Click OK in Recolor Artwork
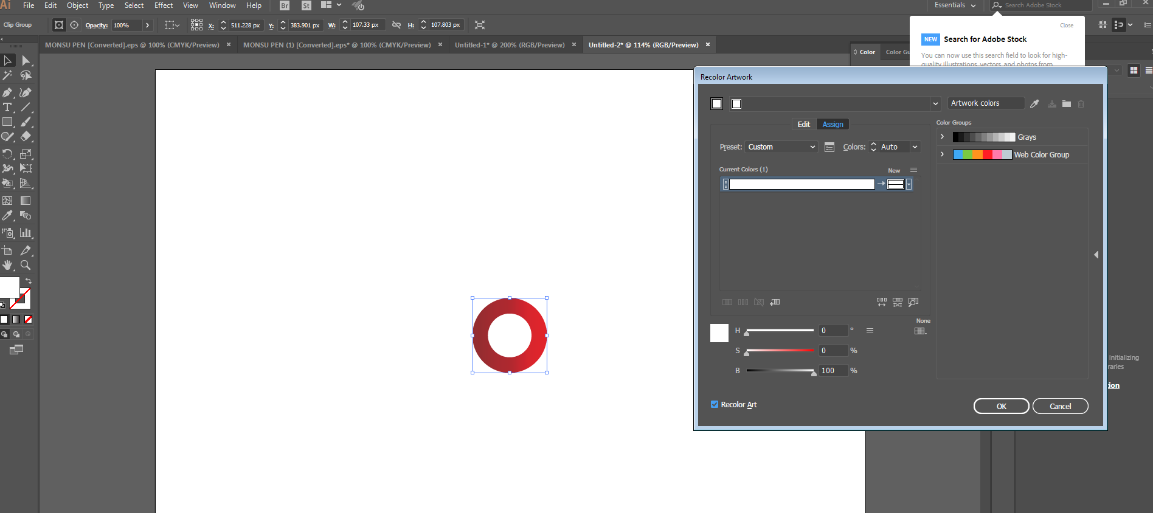The height and width of the screenshot is (513, 1153). point(1002,406)
